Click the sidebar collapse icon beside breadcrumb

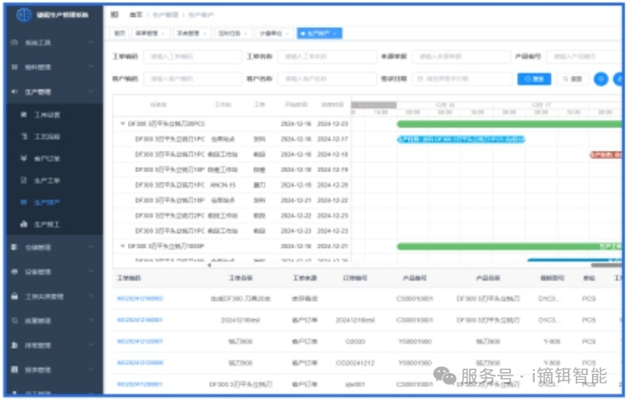[x=115, y=14]
